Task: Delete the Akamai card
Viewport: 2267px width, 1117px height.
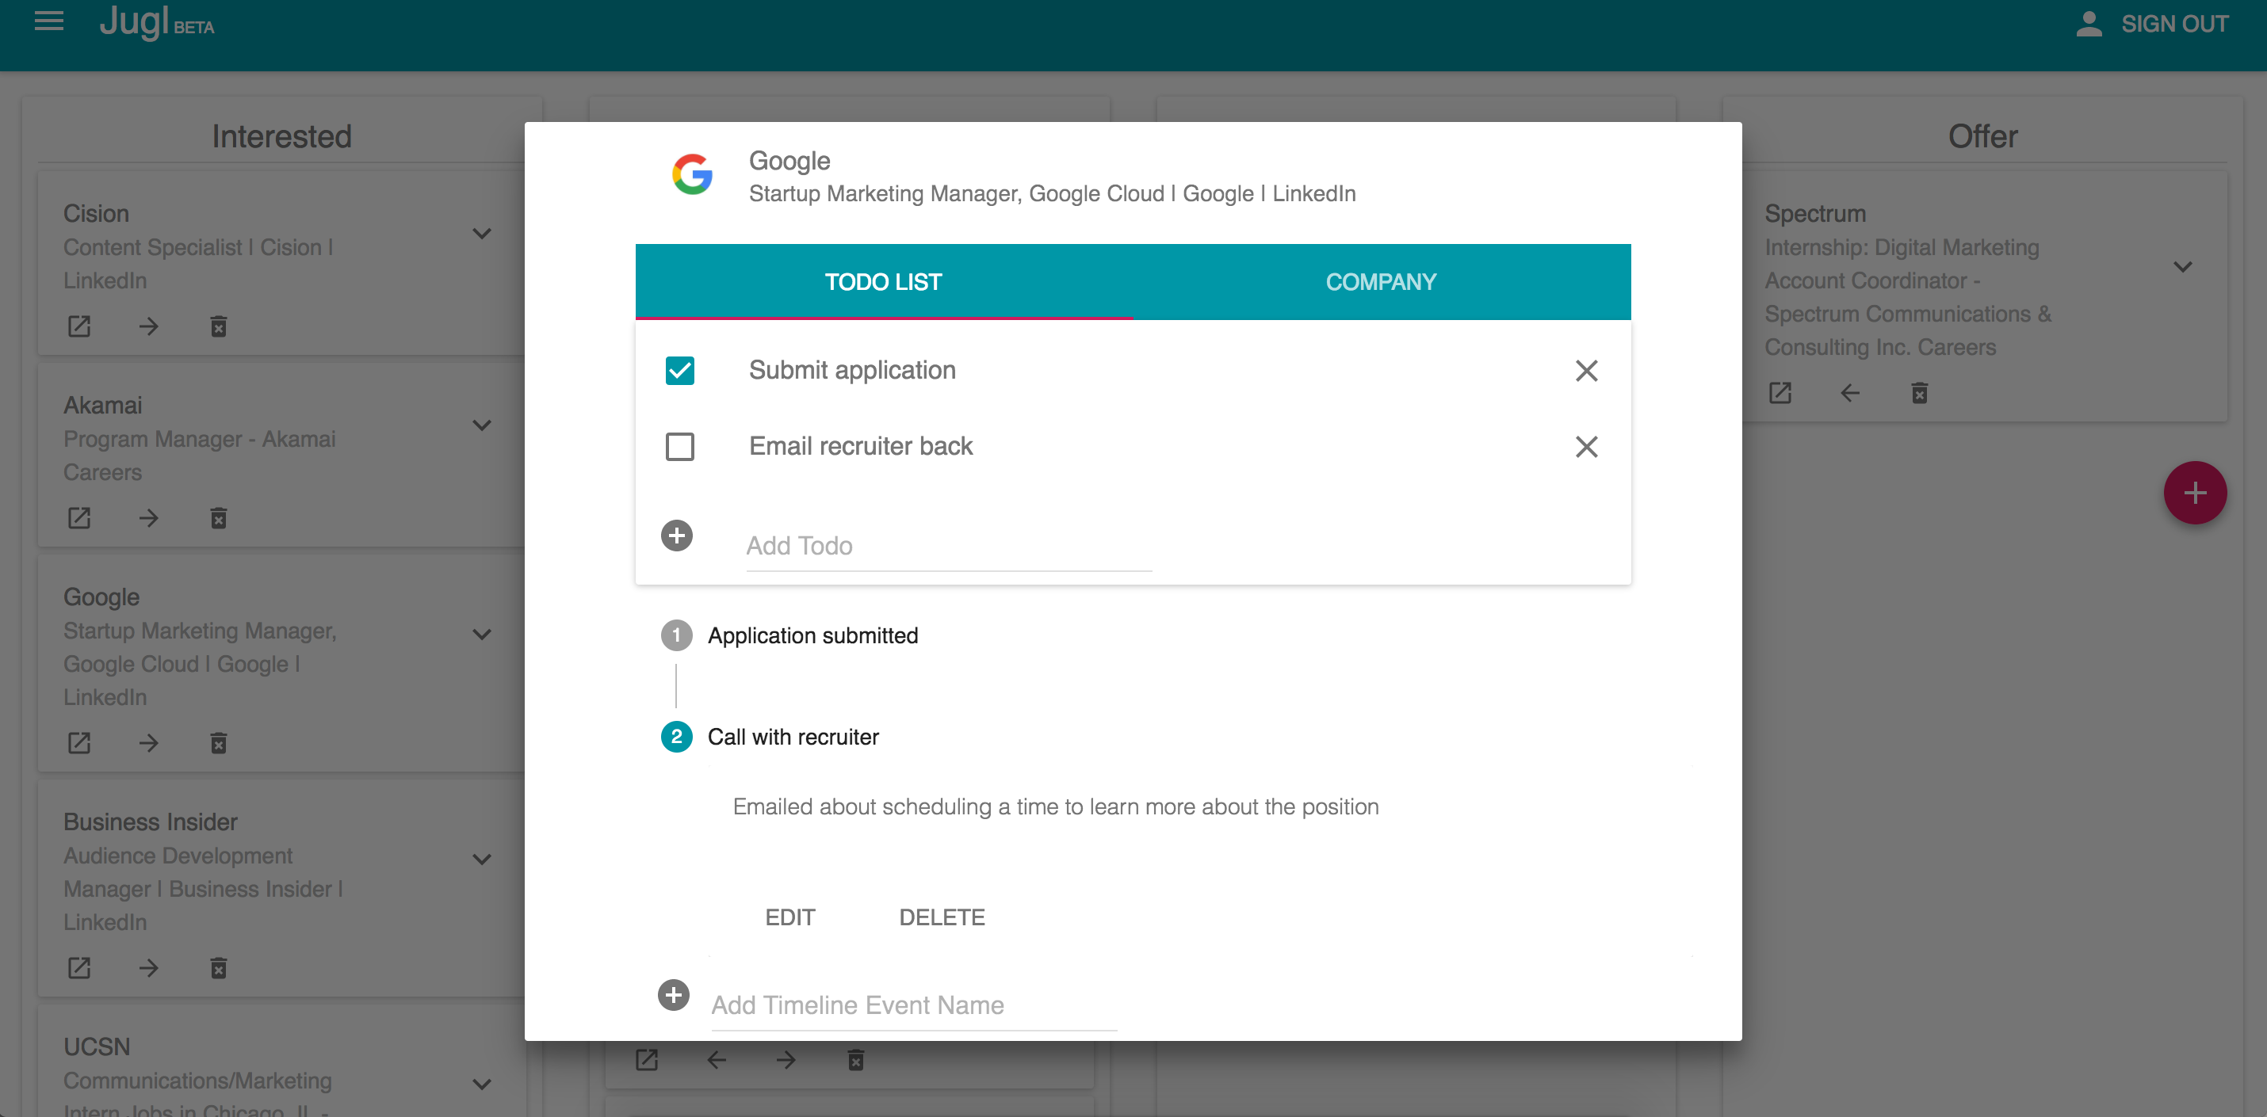Action: 219,518
